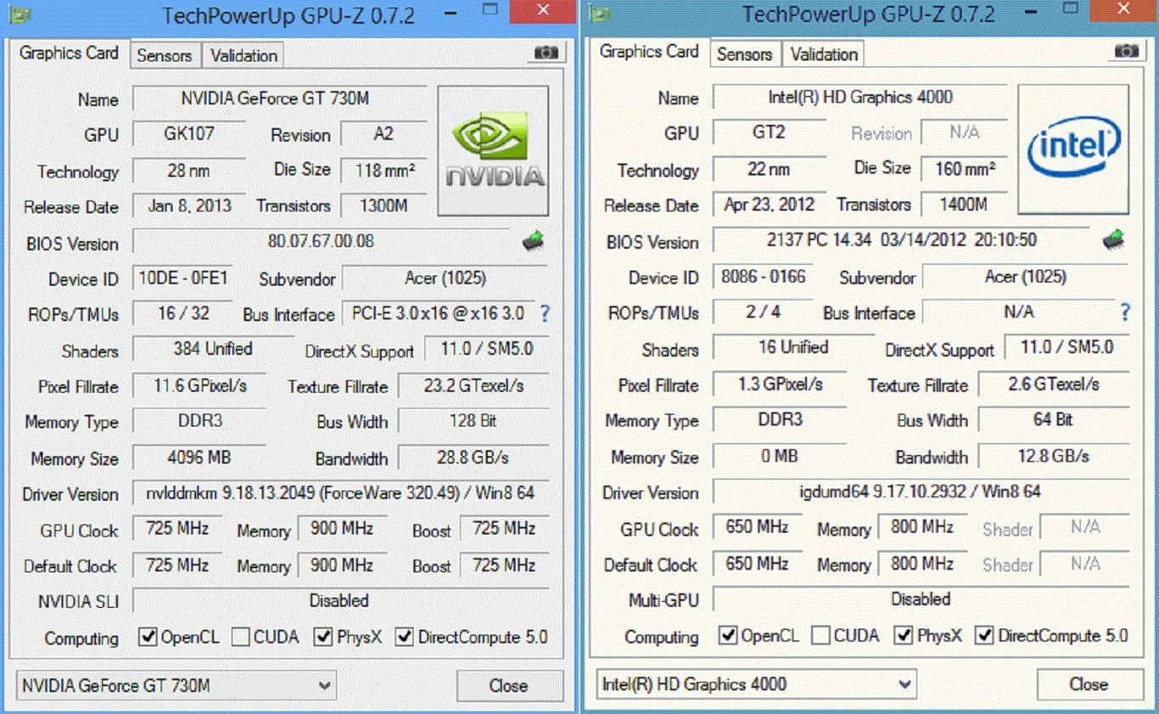Click the NVIDIA vendor logo
The width and height of the screenshot is (1159, 714).
coord(493,151)
